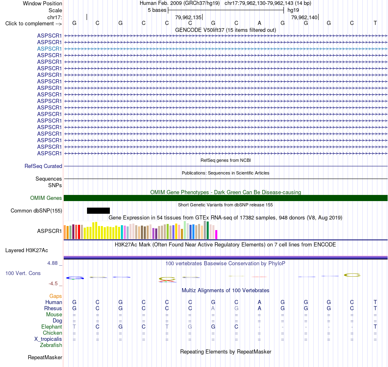
Task: Click the Rhesus species label
Action: (x=53, y=308)
